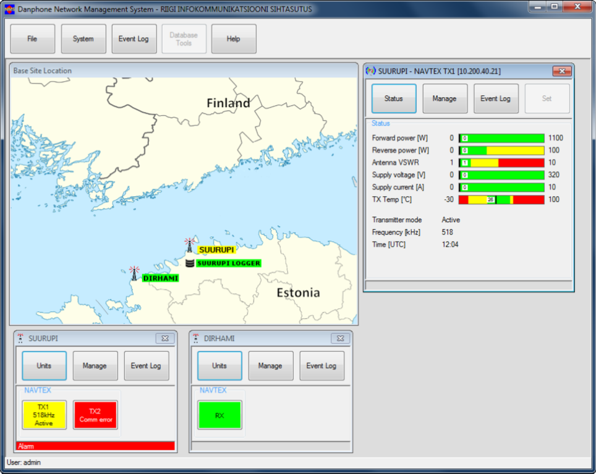Select the green RX unit in Dirhami

219,415
